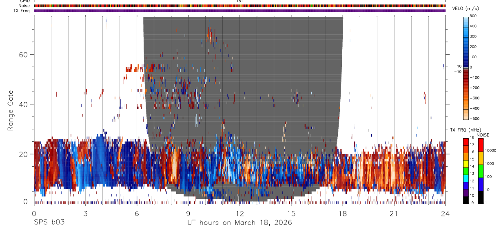Click the black 9–10 MHz frequency swatch
501x231 pixels.
[x=466, y=200]
